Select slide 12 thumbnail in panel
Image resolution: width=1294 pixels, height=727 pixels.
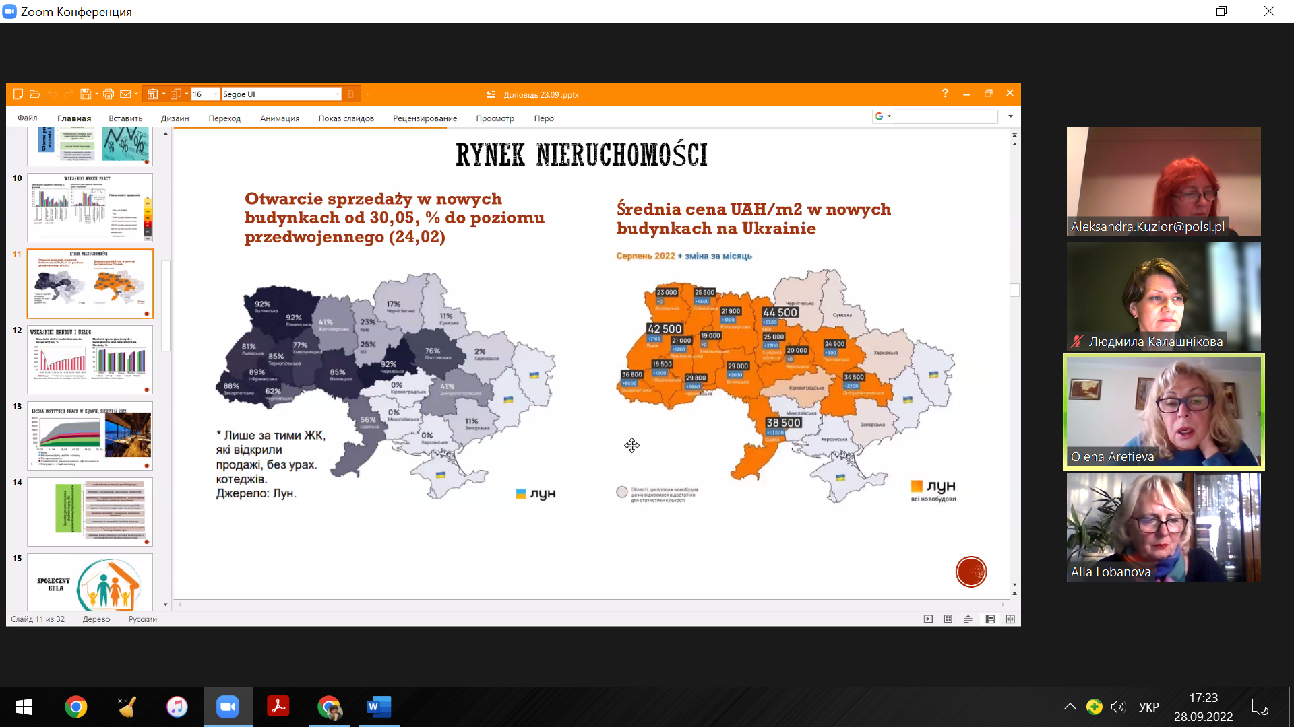click(90, 359)
